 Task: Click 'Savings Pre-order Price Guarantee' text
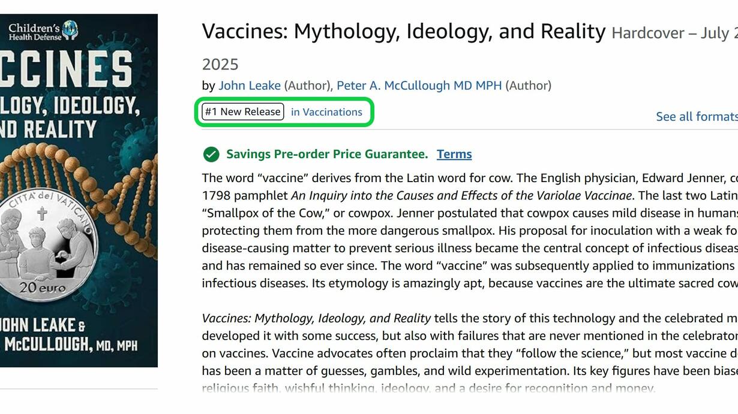point(327,155)
